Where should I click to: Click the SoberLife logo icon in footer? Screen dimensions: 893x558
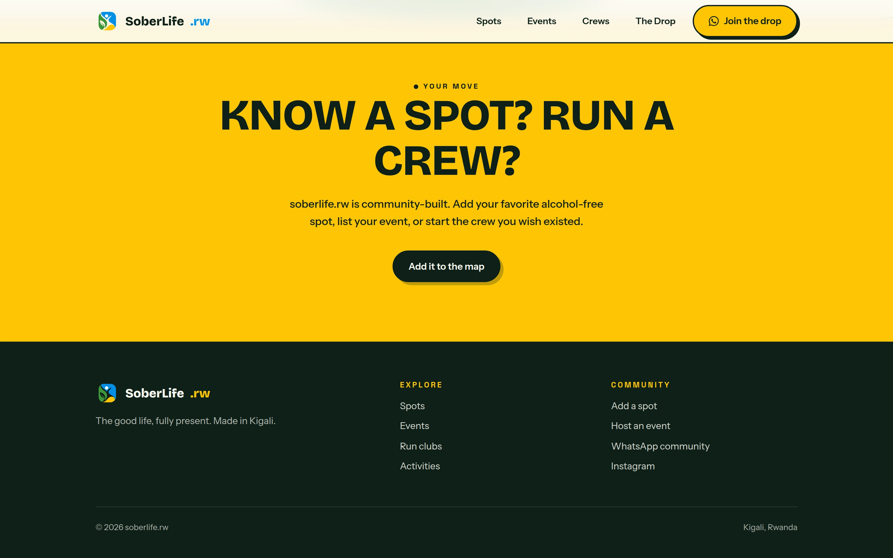(x=107, y=393)
